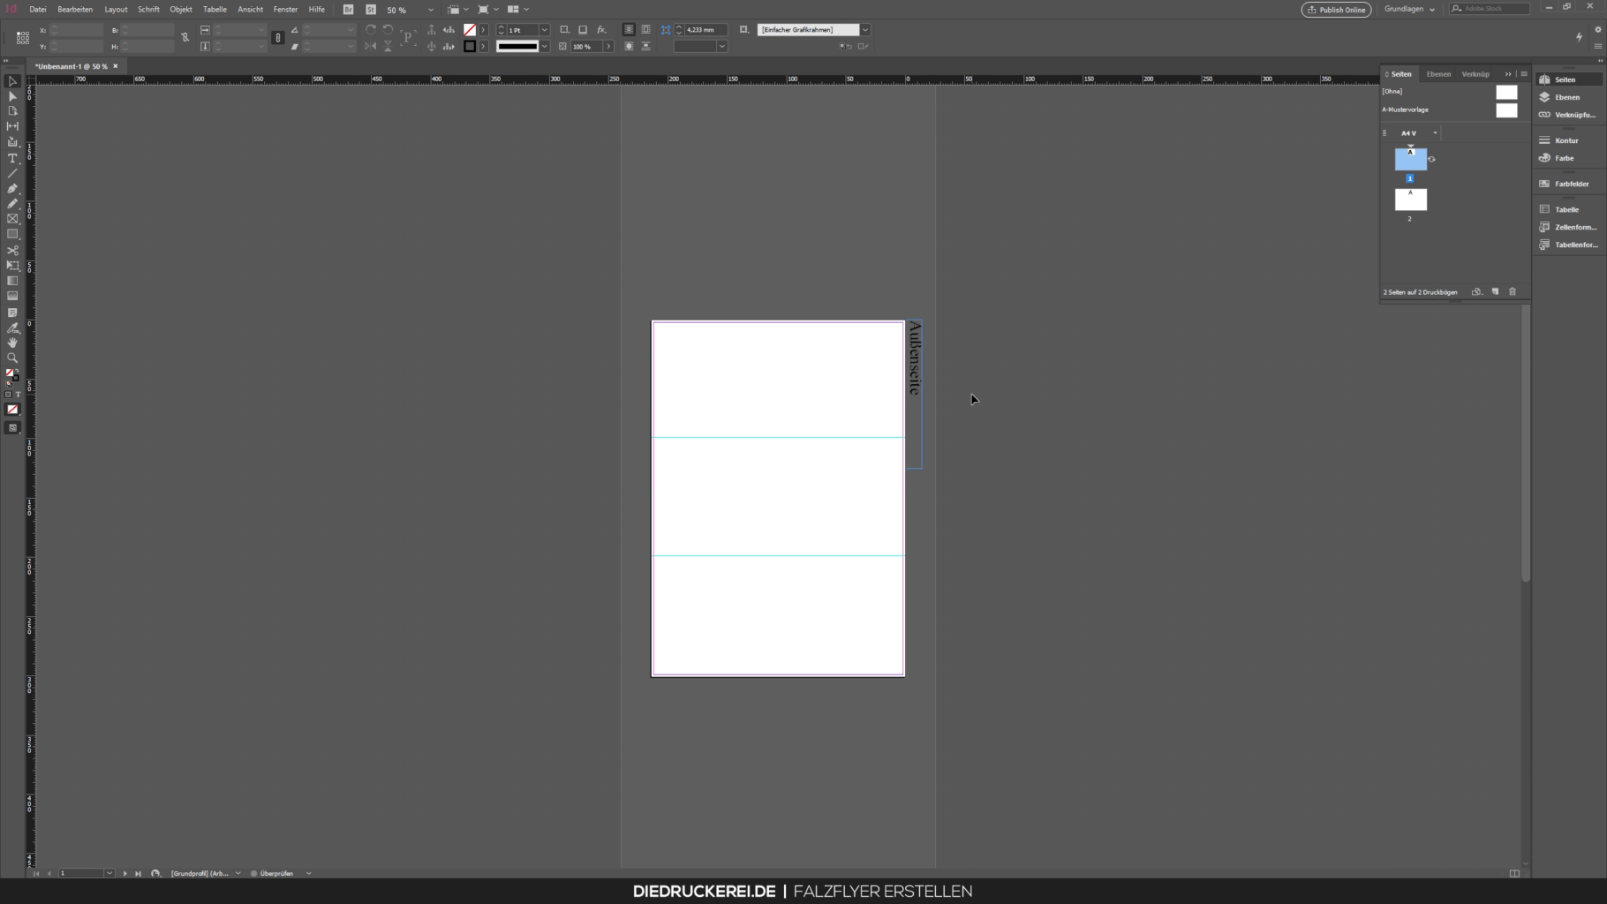The image size is (1607, 904).
Task: Select the Gap tool
Action: point(12,126)
